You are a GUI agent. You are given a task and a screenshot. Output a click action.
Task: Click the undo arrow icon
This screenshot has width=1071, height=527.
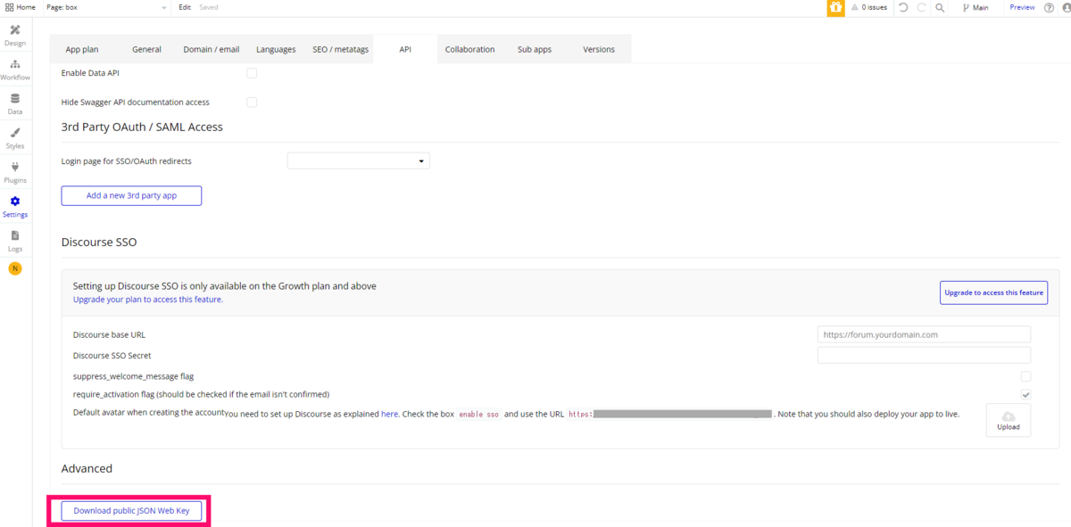903,7
